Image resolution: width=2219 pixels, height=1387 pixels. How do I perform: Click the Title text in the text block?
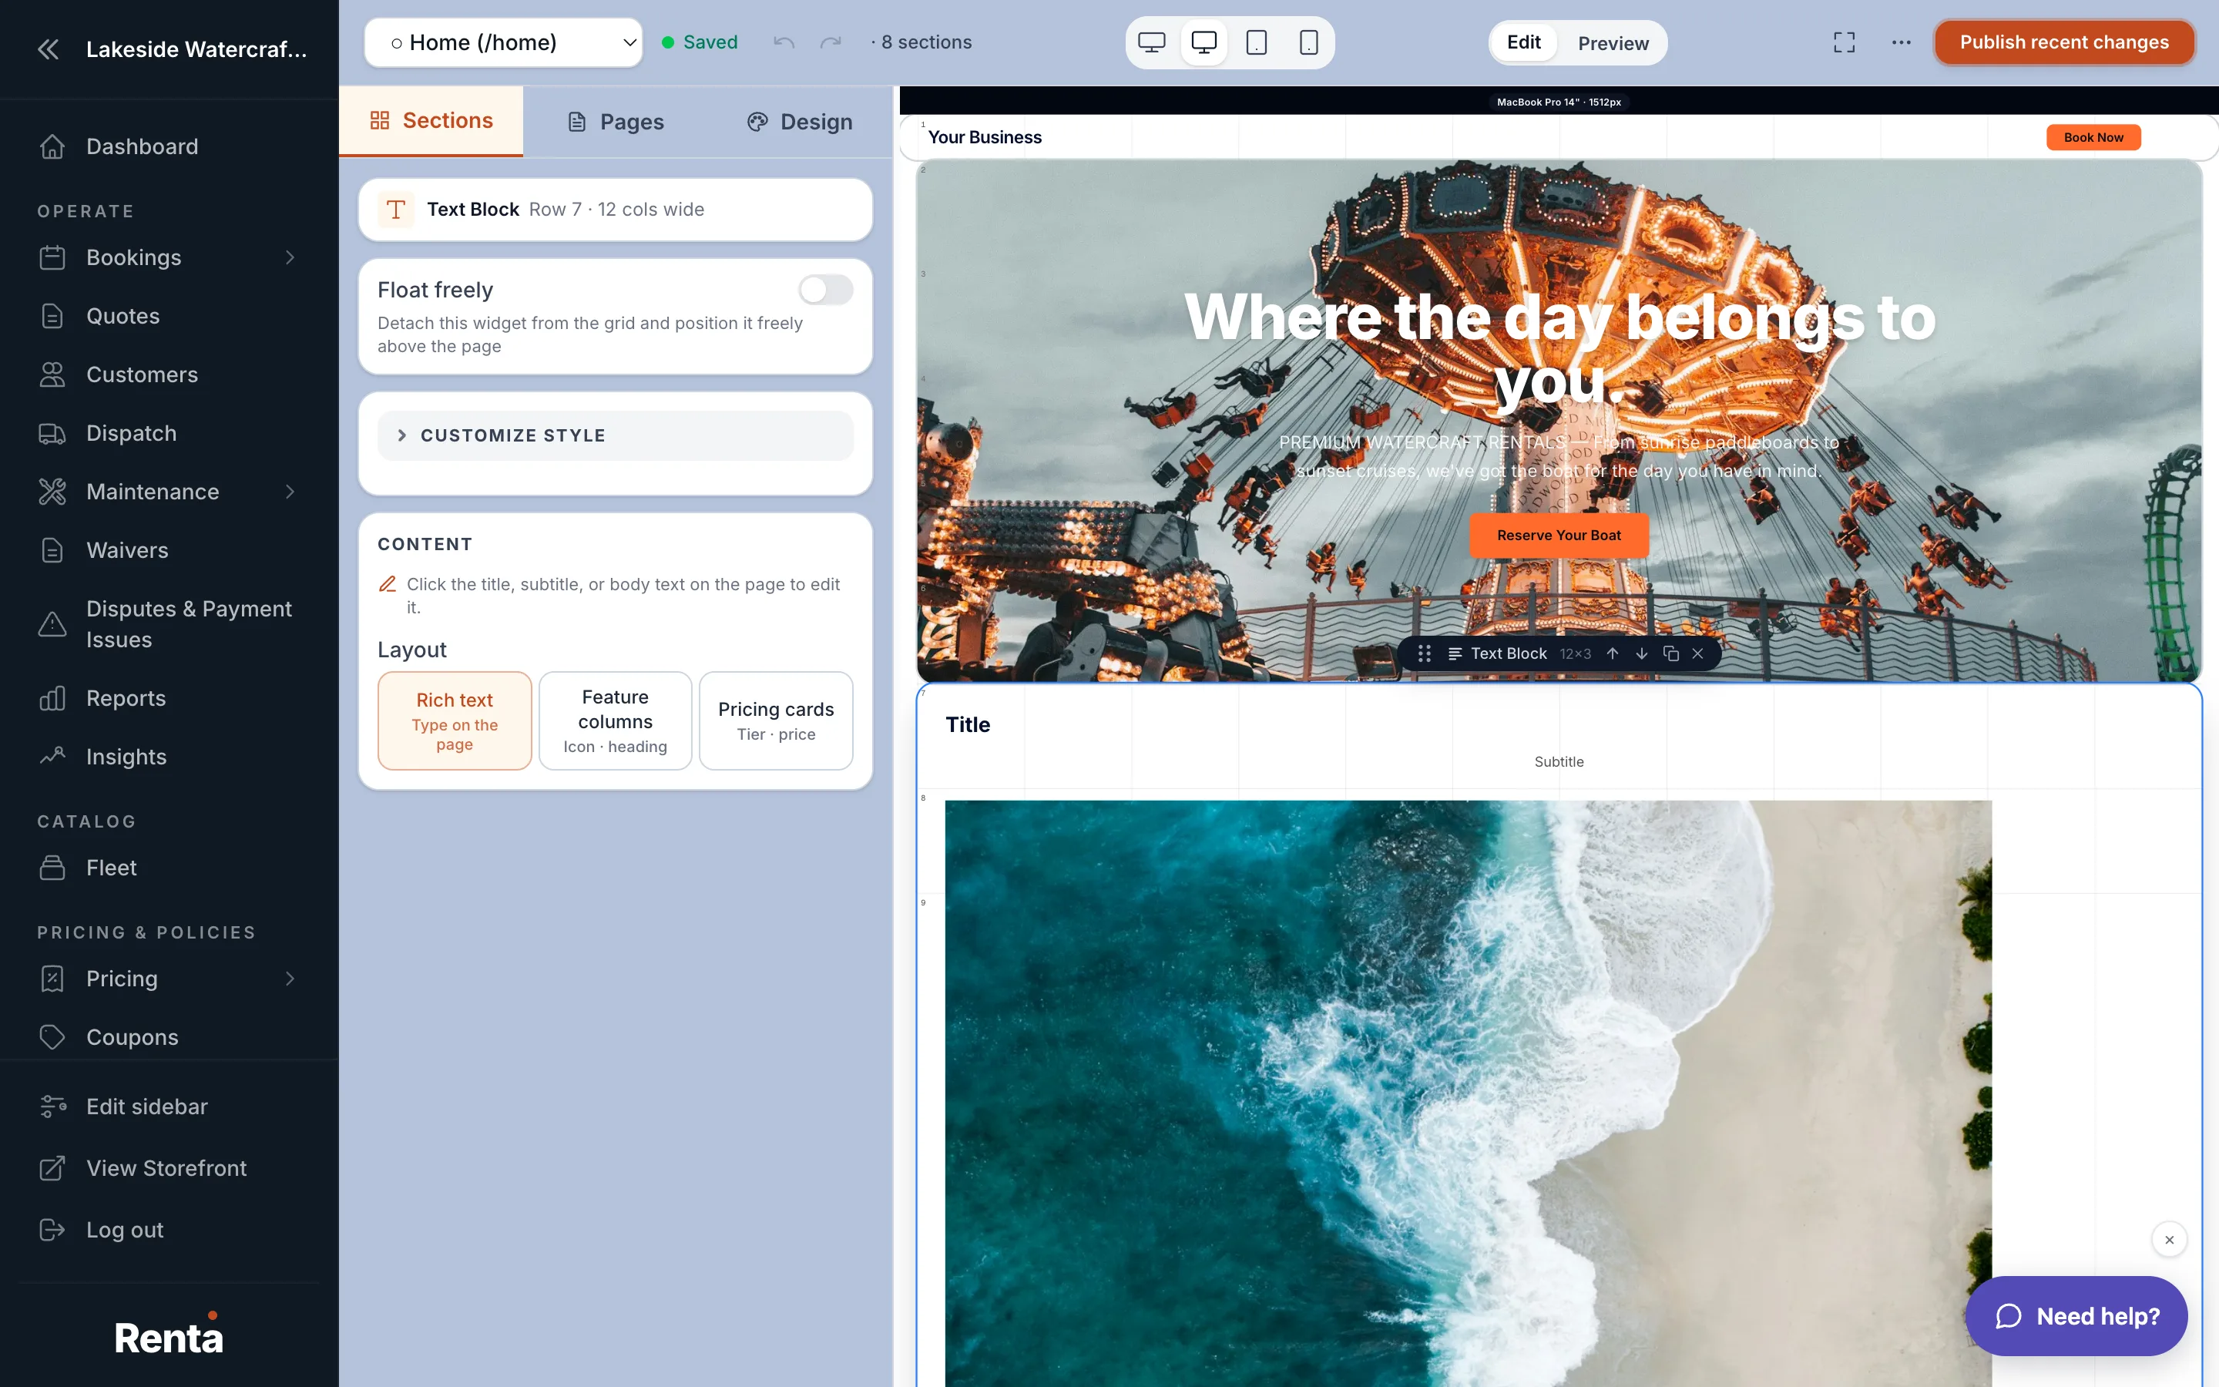coord(968,724)
